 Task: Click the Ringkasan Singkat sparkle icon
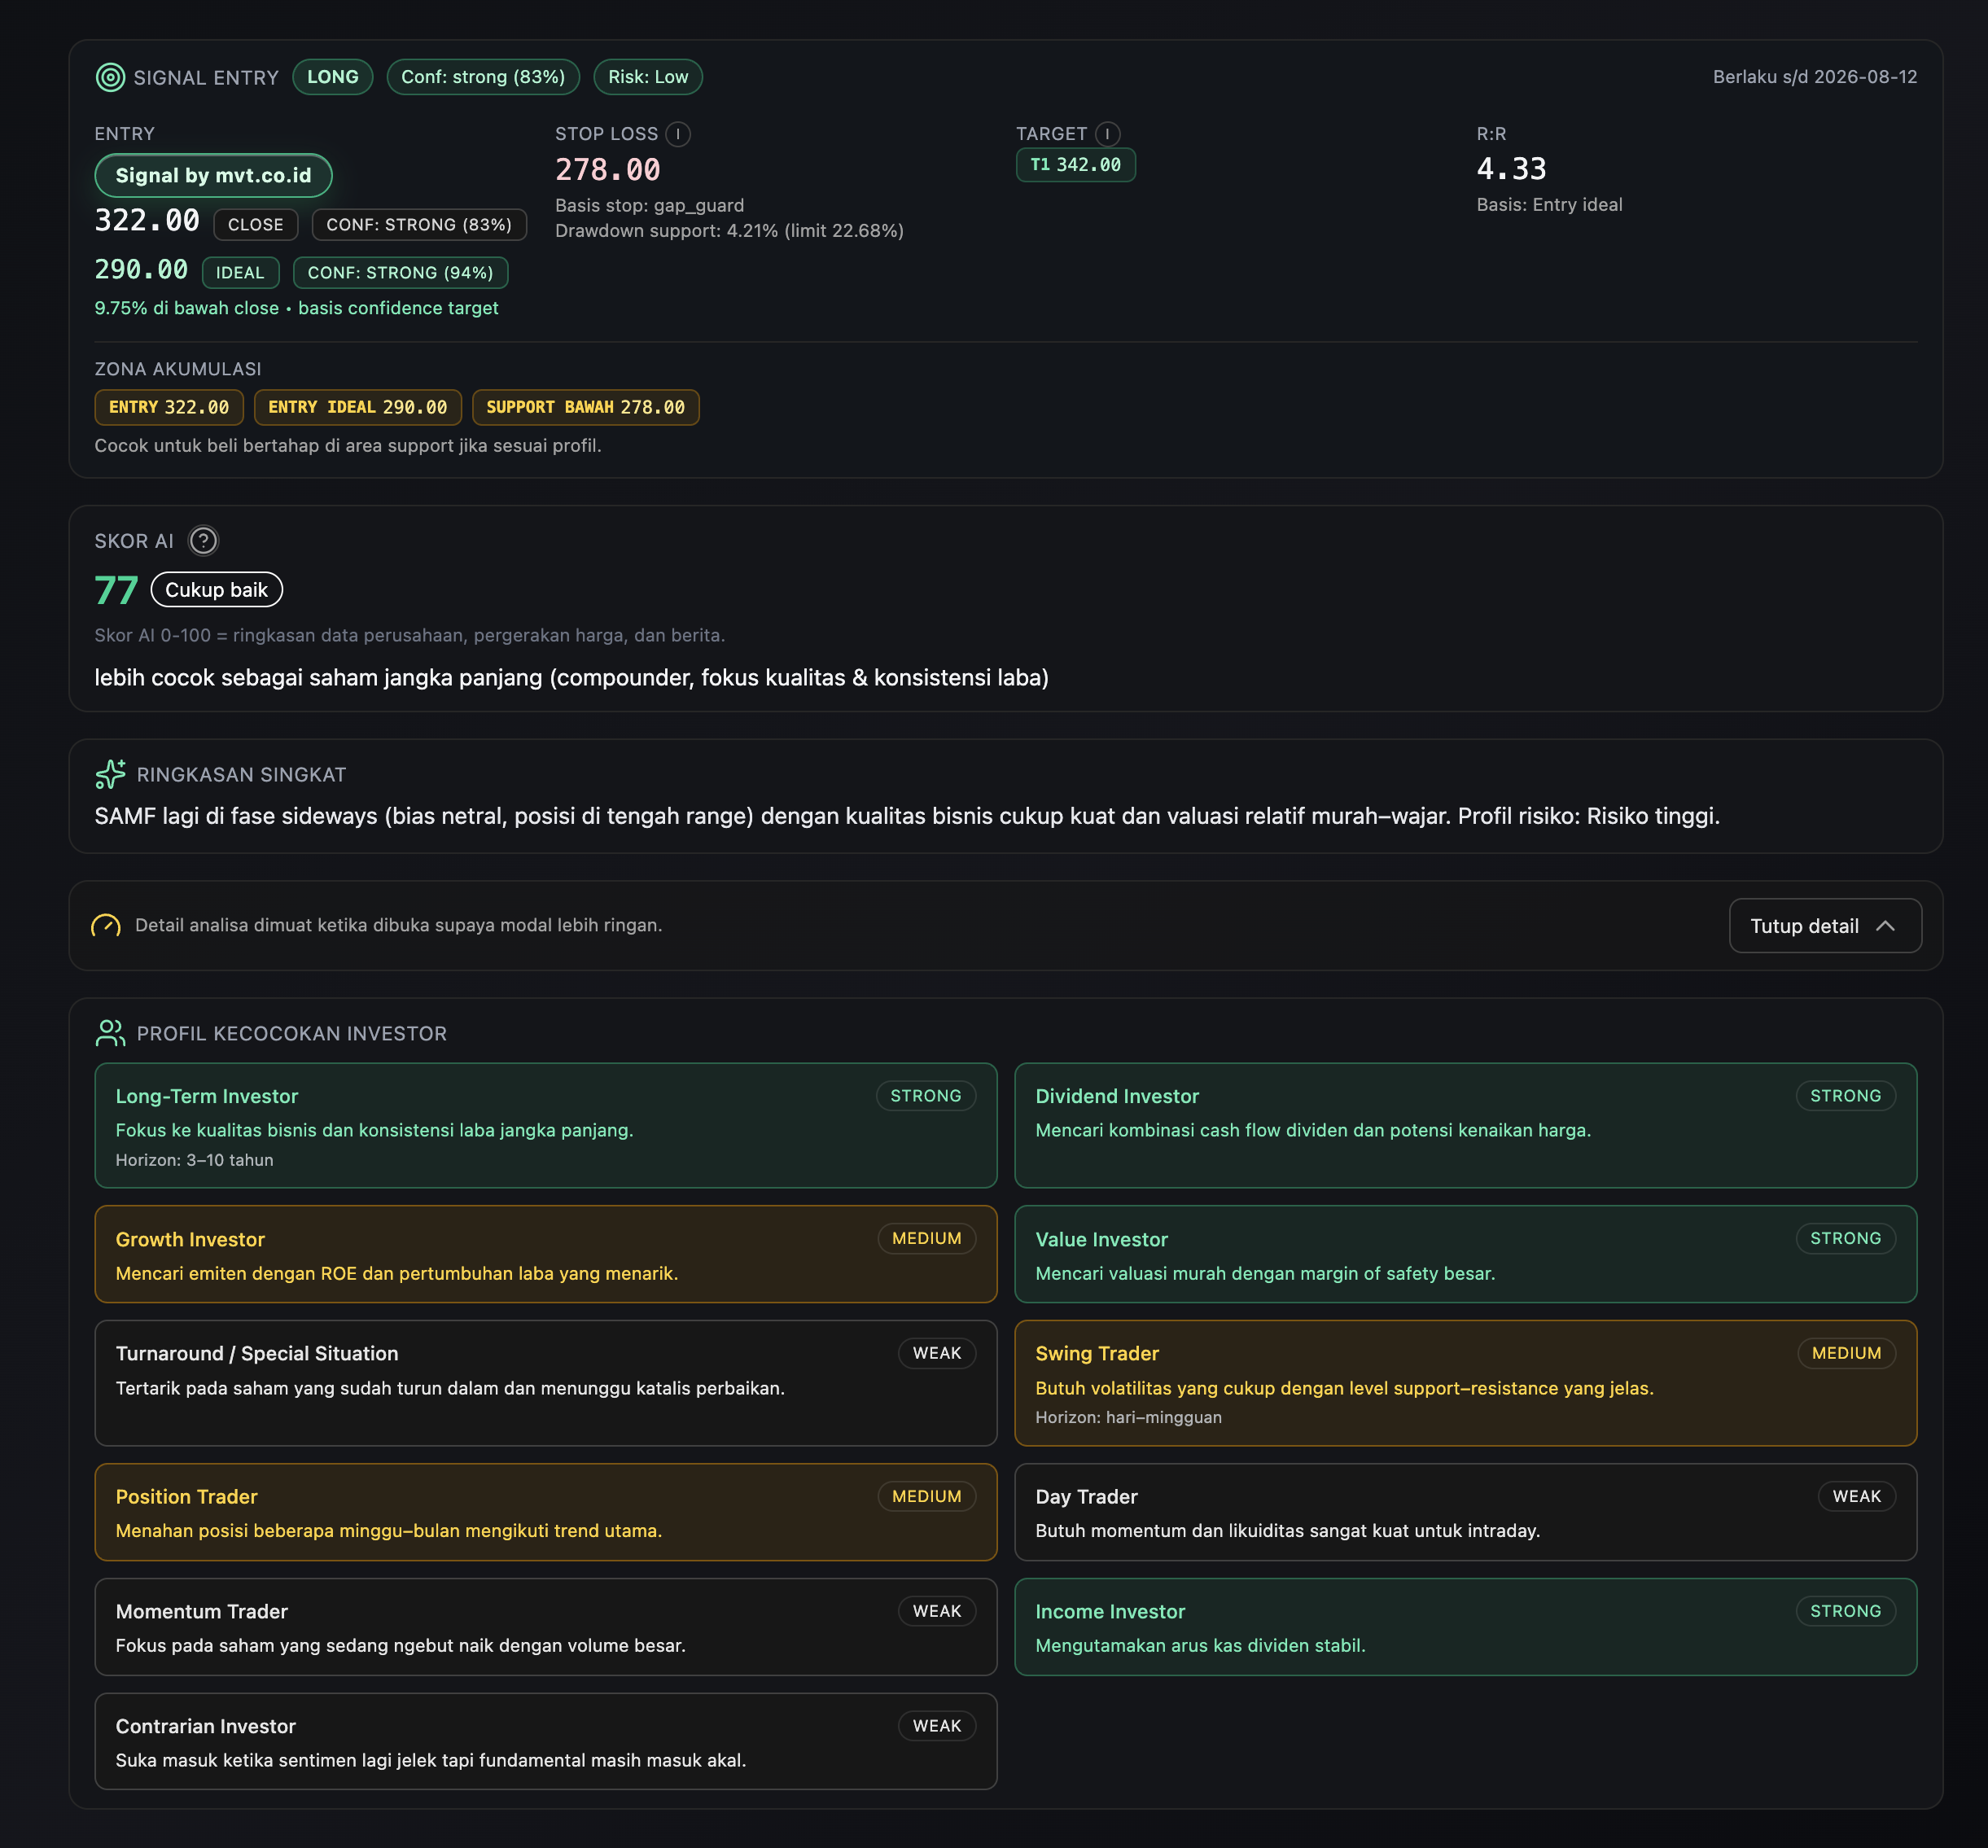tap(110, 774)
